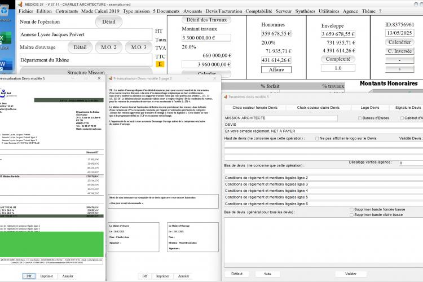Open the Devis/Facturation menu

pyautogui.click(x=224, y=11)
